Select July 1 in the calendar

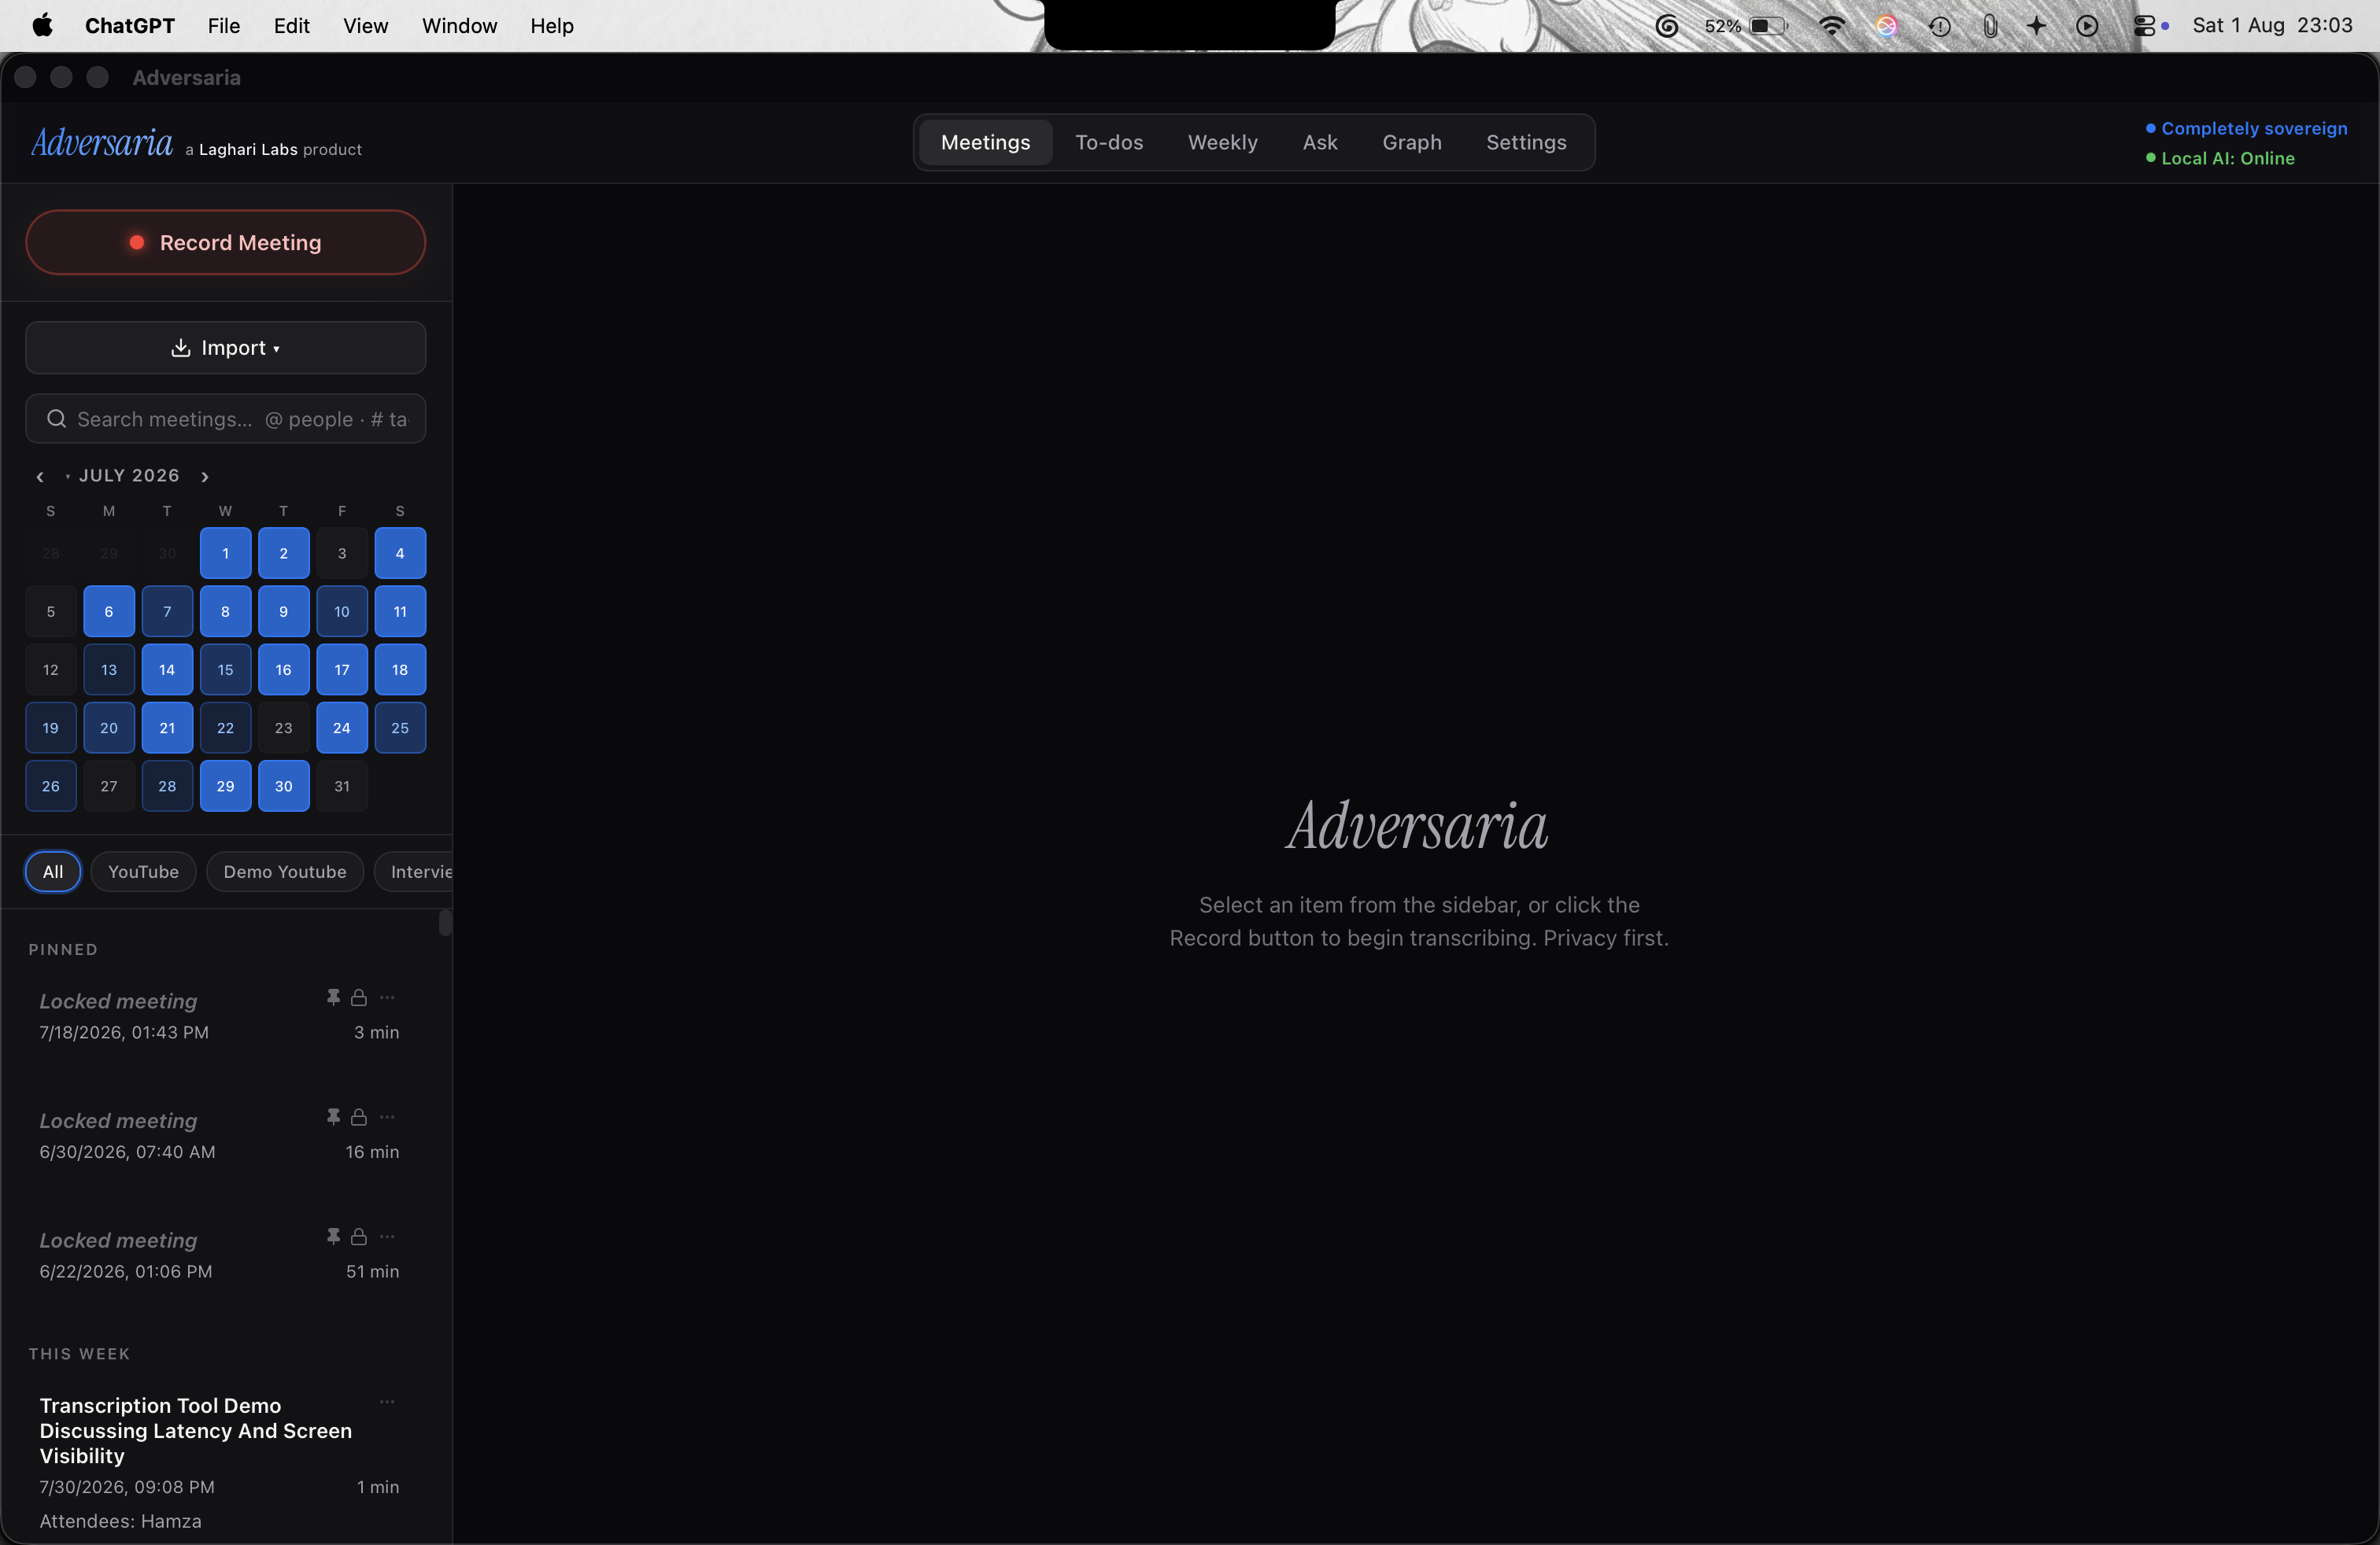point(225,553)
